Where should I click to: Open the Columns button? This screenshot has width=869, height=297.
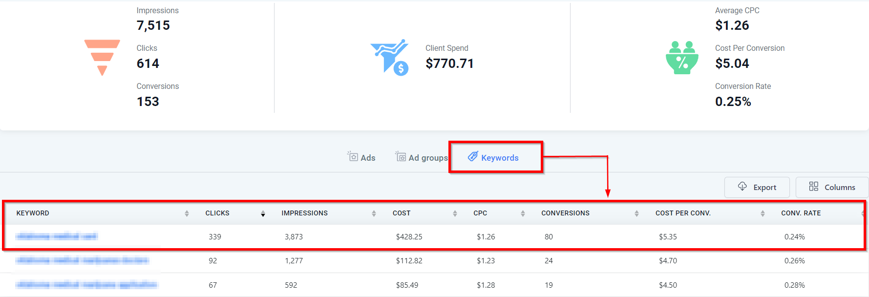tap(832, 187)
